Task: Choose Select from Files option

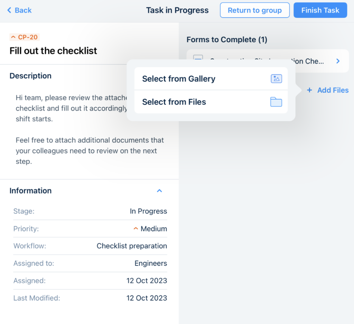Action: point(174,102)
